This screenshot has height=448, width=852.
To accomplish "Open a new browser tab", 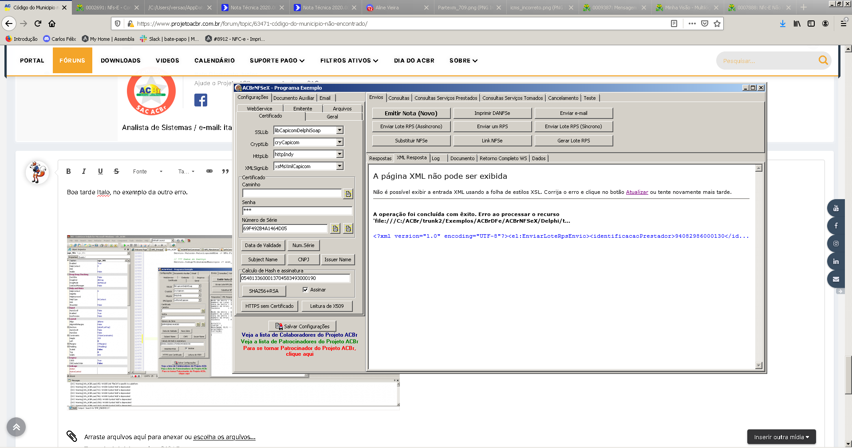I will (804, 8).
